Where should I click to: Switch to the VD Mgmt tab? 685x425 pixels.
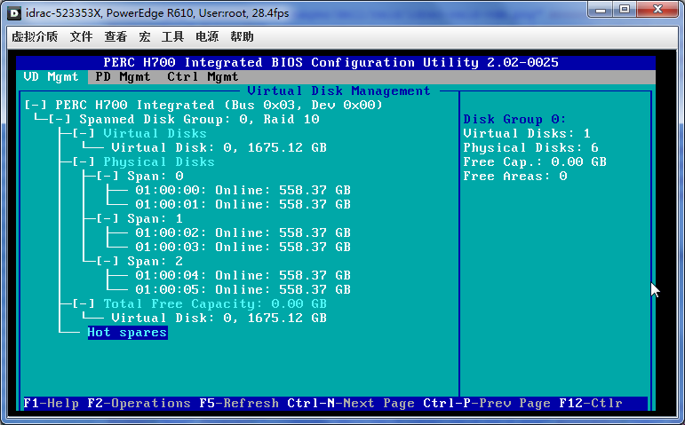pyautogui.click(x=51, y=77)
